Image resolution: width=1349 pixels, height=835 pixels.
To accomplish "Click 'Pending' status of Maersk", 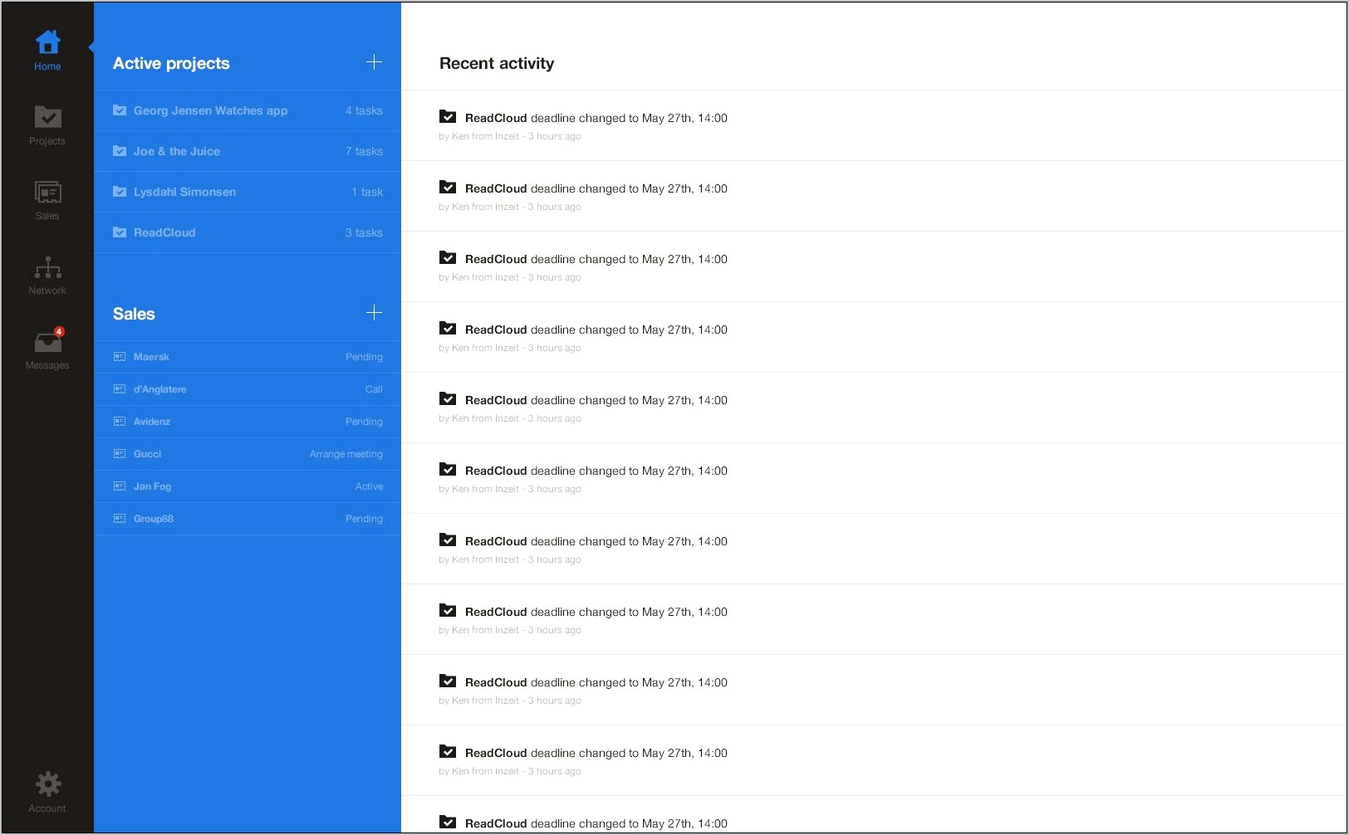I will point(364,357).
